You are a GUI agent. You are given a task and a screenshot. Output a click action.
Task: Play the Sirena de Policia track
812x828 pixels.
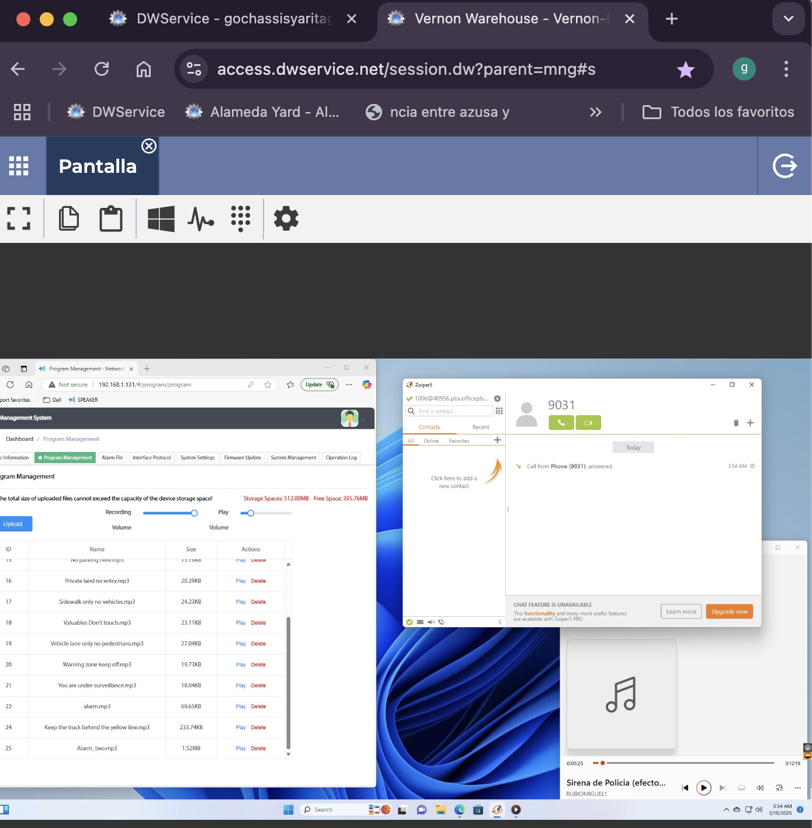704,788
